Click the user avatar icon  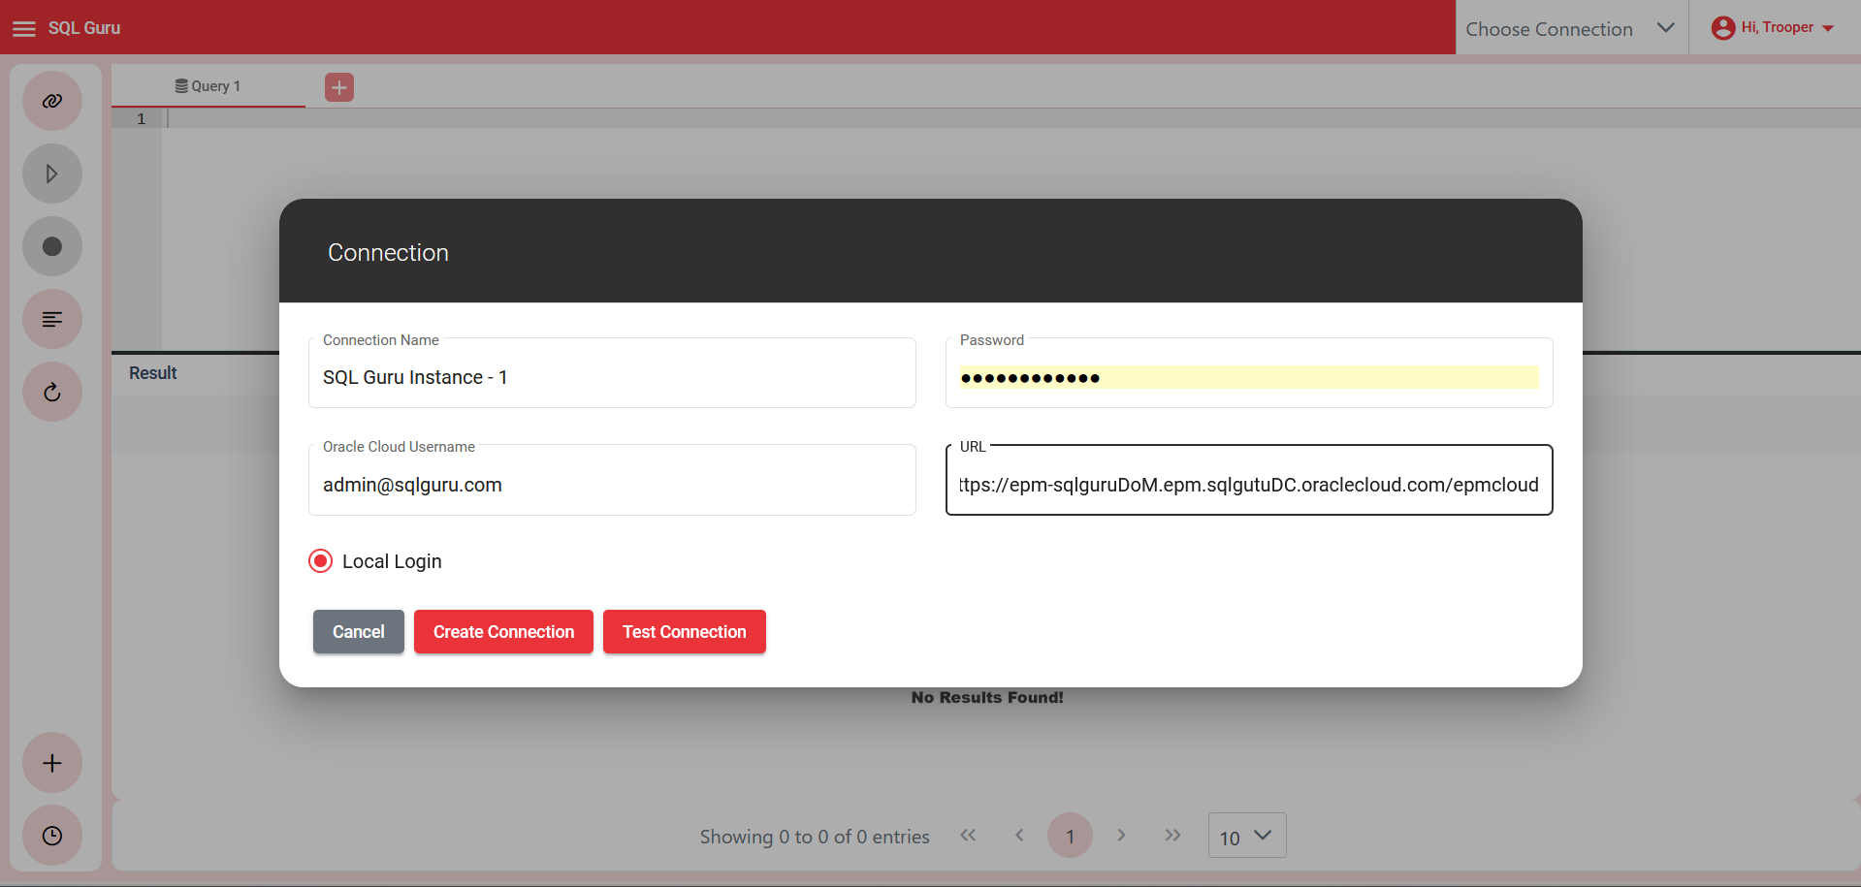[x=1722, y=28]
